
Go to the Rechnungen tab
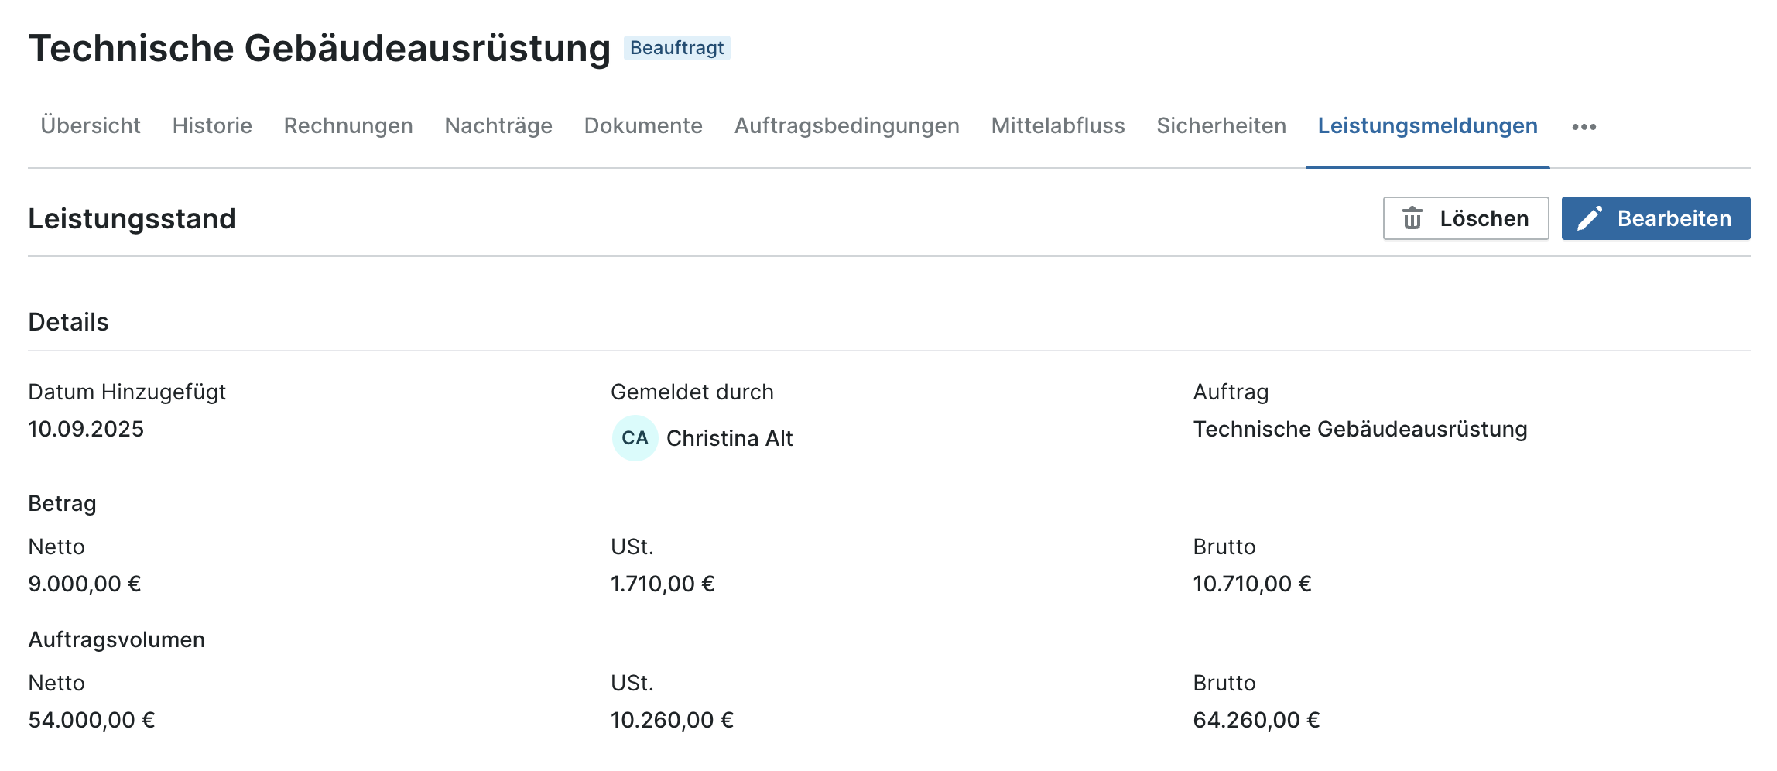click(x=348, y=125)
